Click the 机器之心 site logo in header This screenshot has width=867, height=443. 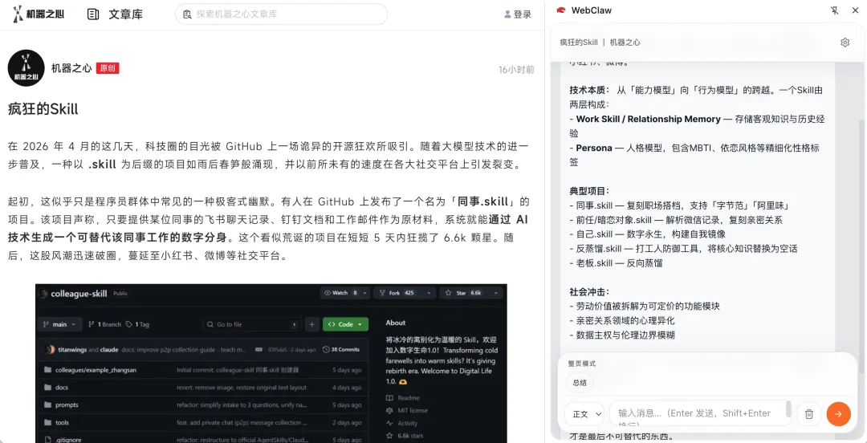[x=39, y=14]
